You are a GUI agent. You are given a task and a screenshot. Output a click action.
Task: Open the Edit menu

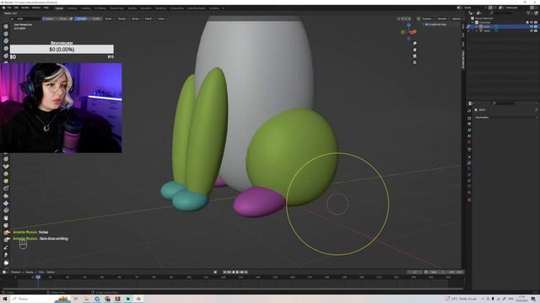tap(16, 8)
